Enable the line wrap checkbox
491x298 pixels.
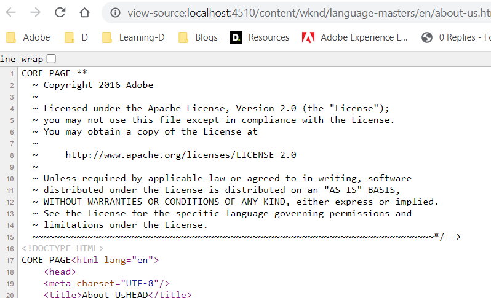coord(51,59)
